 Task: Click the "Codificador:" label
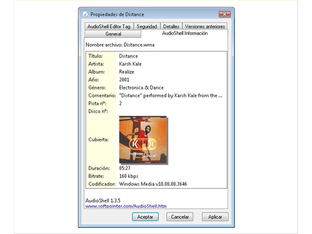(102, 184)
